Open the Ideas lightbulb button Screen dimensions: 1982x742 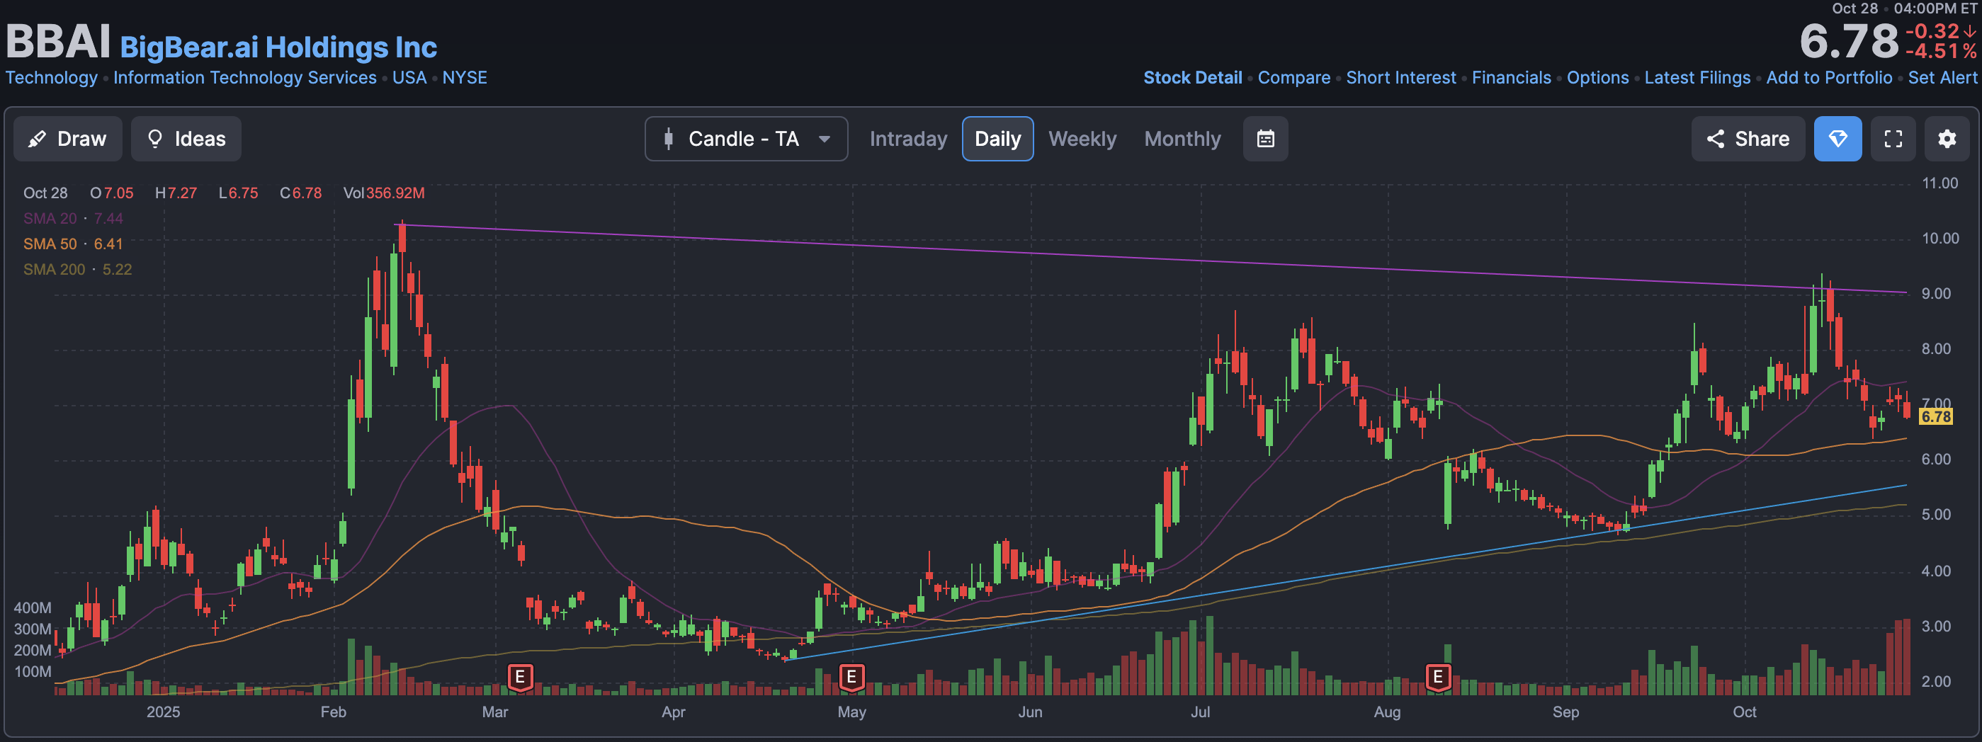coord(186,138)
